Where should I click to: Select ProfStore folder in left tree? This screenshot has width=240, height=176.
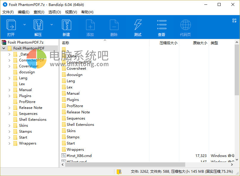click(27, 102)
